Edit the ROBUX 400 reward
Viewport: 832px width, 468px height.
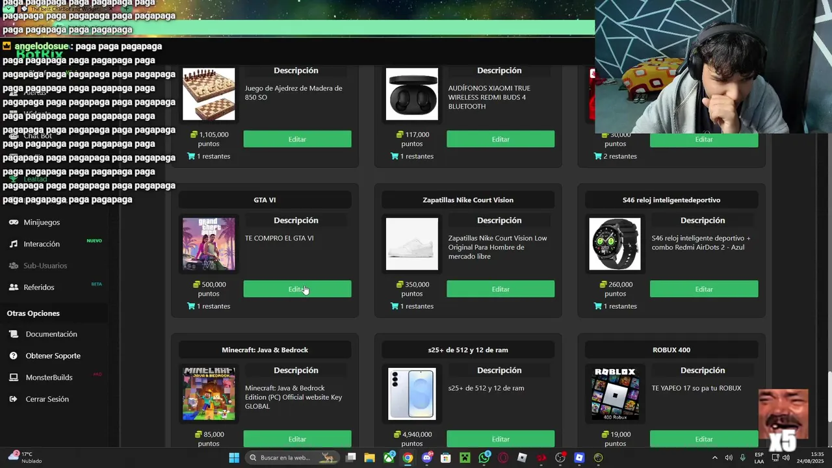click(704, 439)
